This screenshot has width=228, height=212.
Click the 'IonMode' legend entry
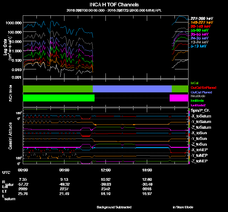[x=197, y=101]
